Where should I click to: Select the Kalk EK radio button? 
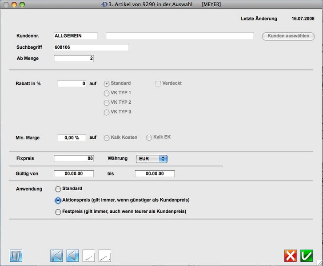(x=149, y=137)
